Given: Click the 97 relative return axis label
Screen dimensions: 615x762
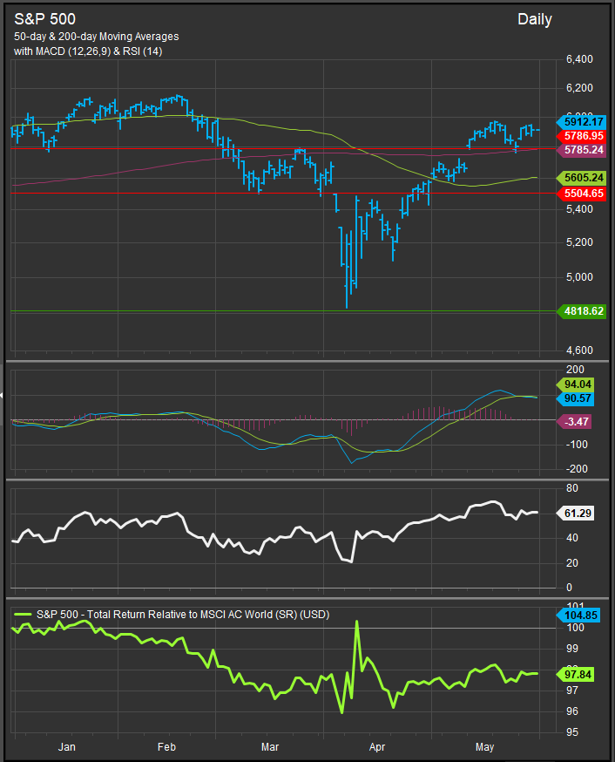Looking at the screenshot, I should [x=572, y=691].
